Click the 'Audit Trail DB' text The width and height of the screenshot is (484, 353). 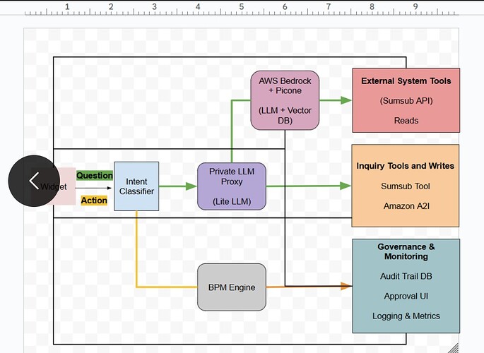pos(406,276)
